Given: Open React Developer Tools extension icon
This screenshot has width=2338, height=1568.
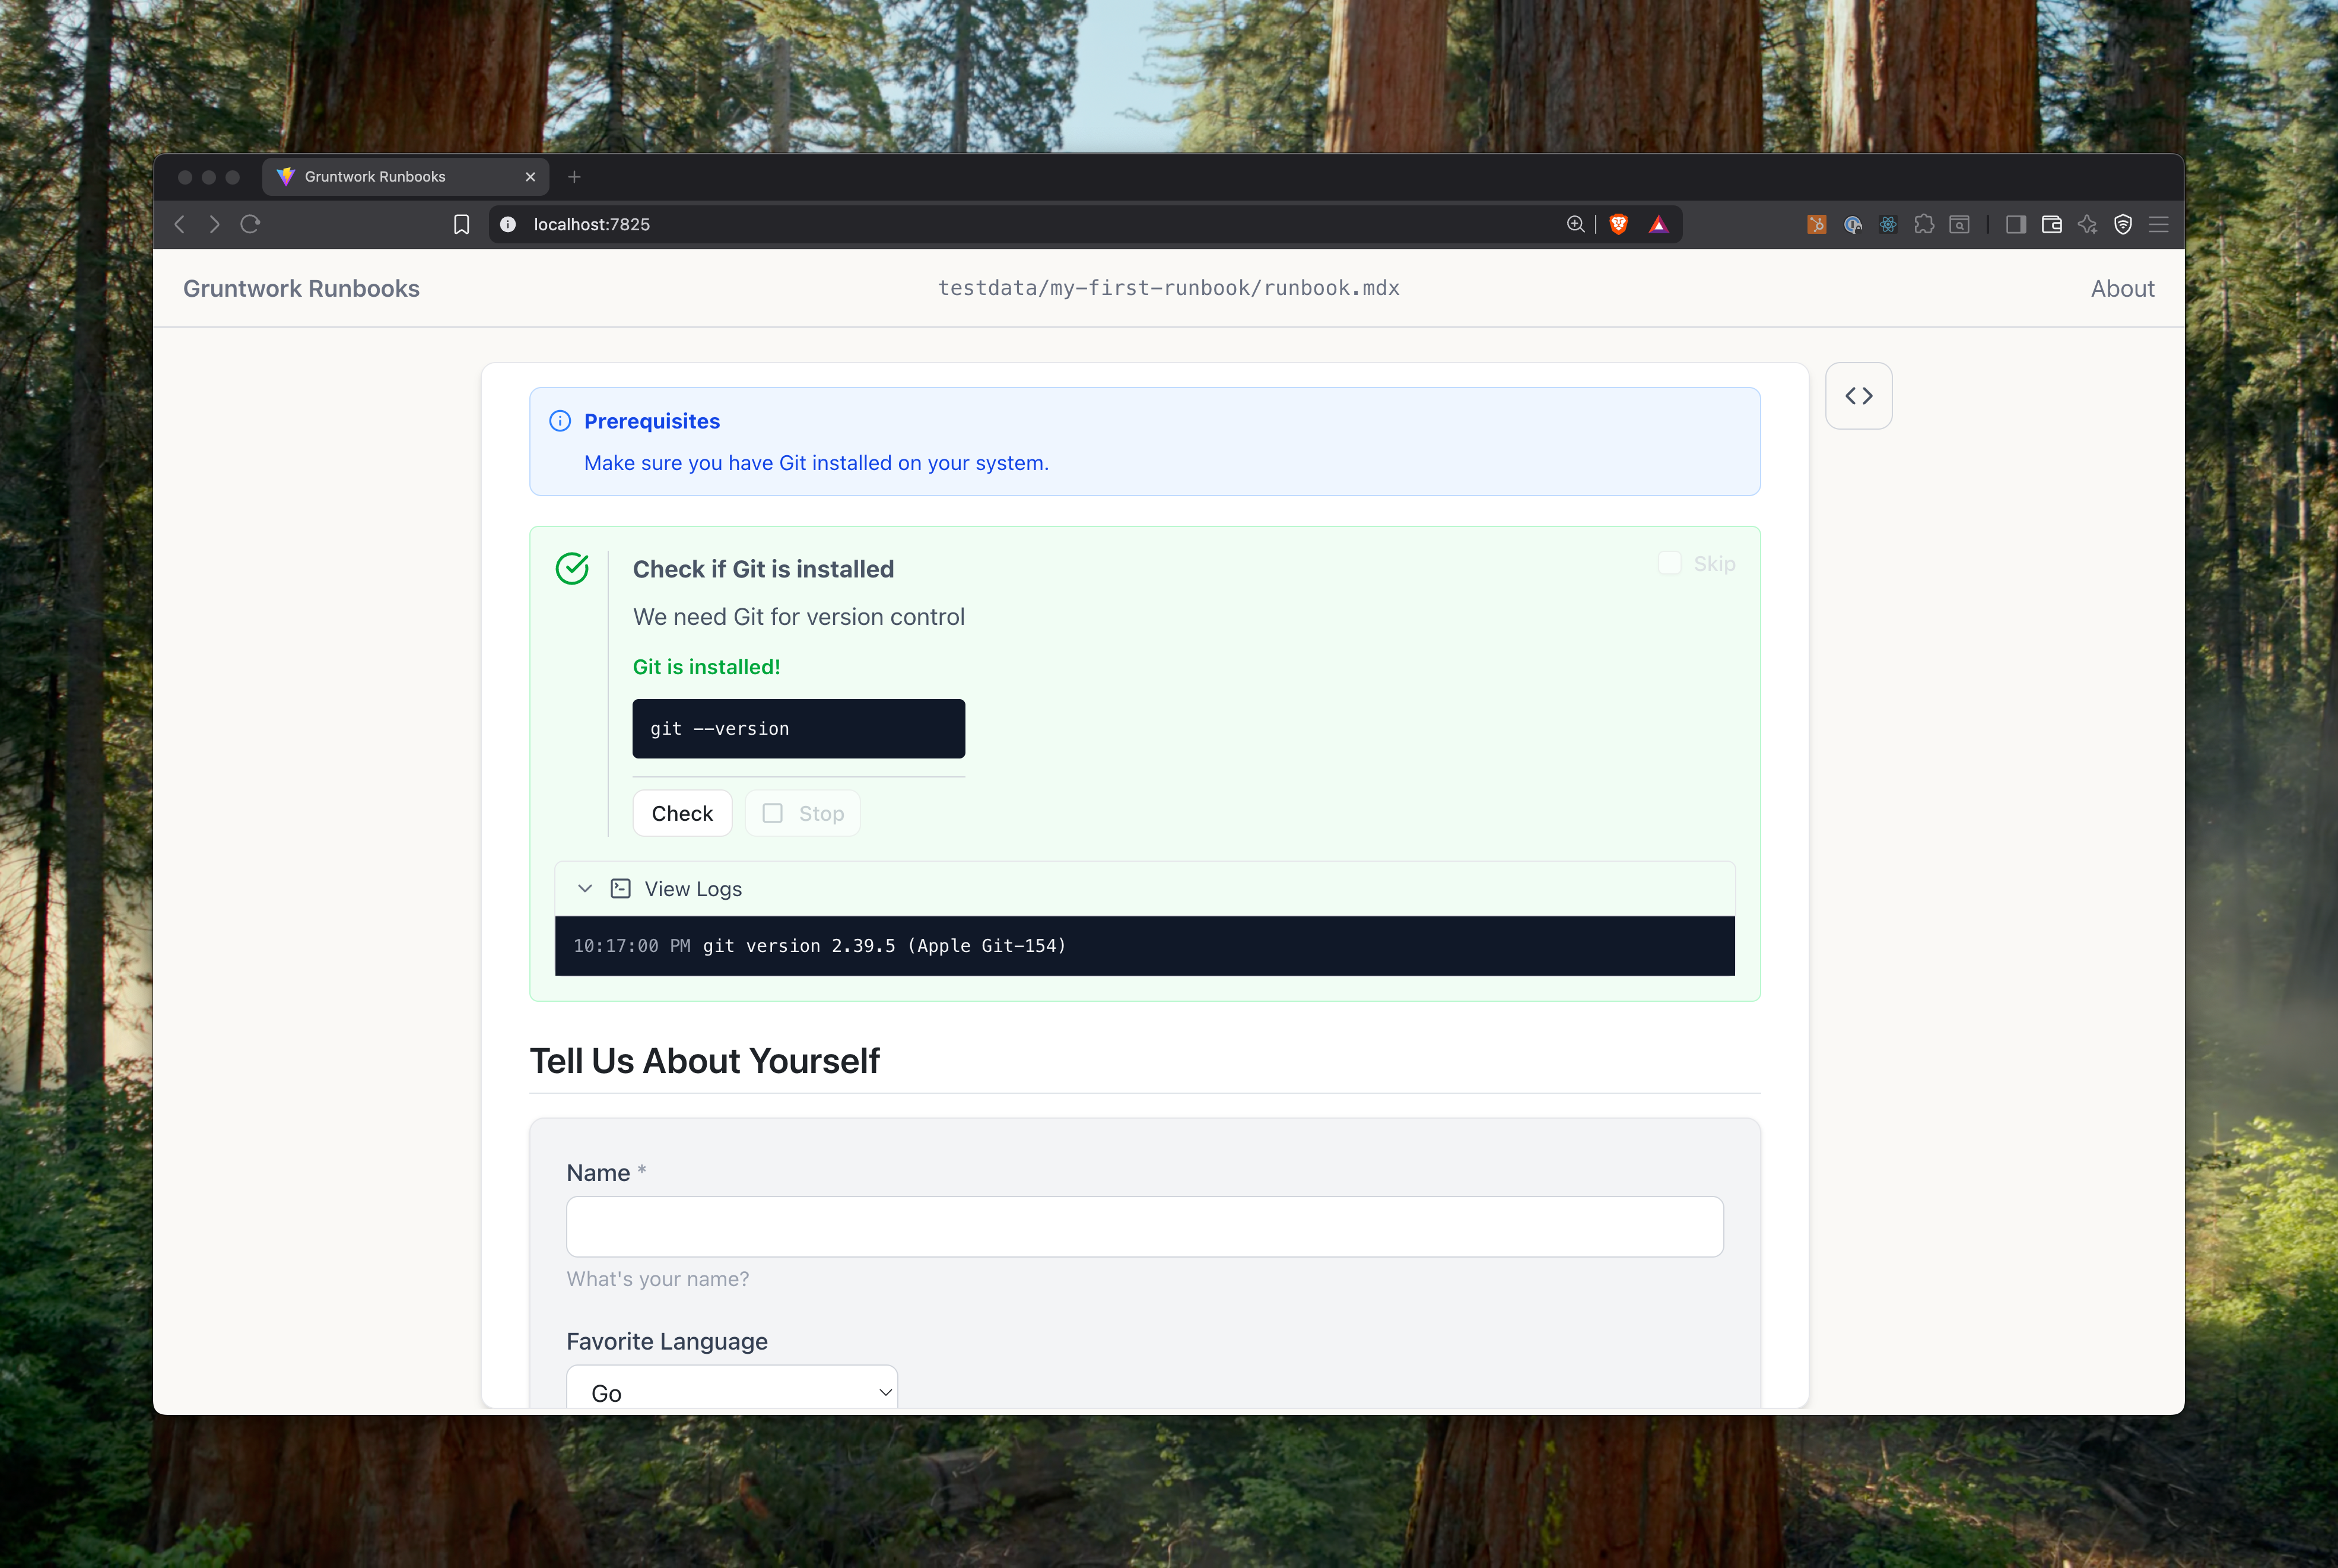Looking at the screenshot, I should click(x=1888, y=224).
